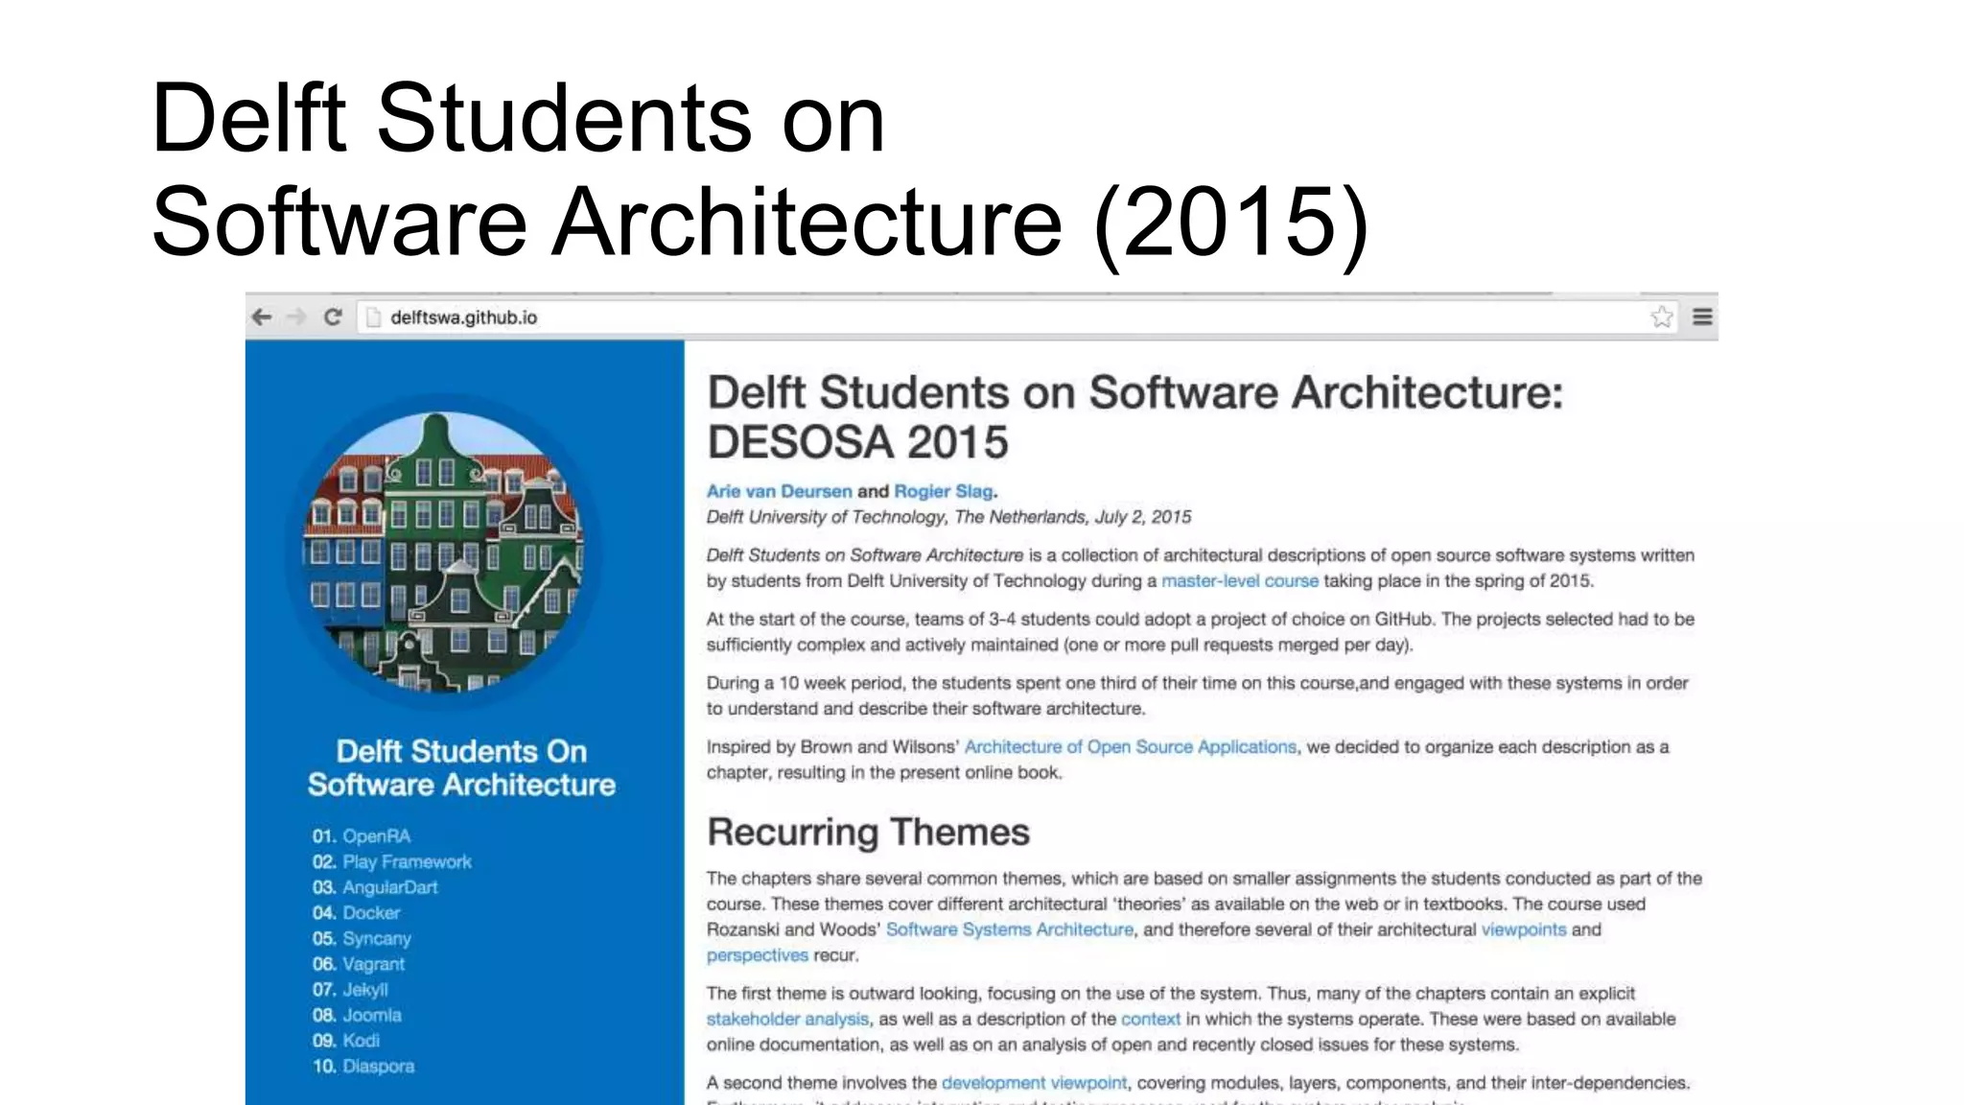
Task: Open the Delft Students On Software Architecture sidebar title
Action: point(461,767)
